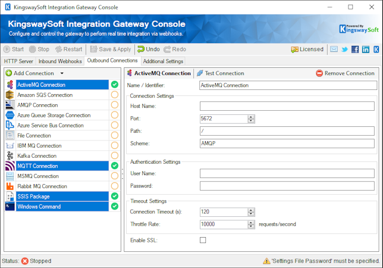The height and width of the screenshot is (268, 383).
Task: Click the Test Connection button
Action: [220, 73]
